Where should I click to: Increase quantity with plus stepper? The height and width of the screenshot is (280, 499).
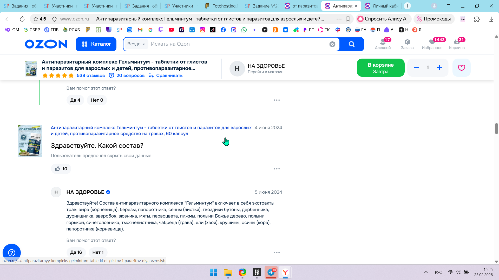[x=439, y=68]
